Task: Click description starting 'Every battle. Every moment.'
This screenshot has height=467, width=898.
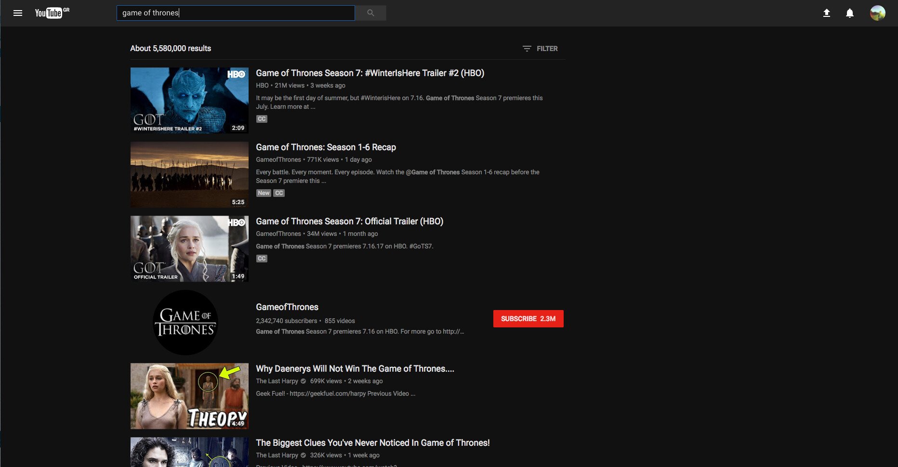Action: tap(397, 177)
